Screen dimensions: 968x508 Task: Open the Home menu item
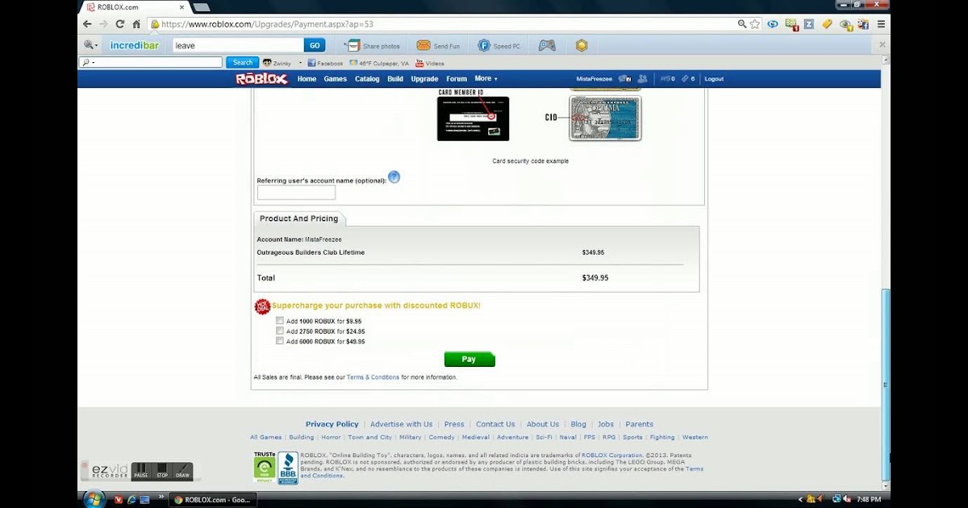click(307, 79)
